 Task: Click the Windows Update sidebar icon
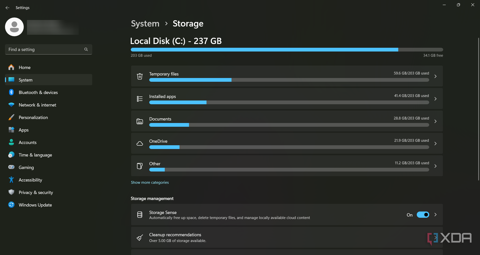[11, 205]
